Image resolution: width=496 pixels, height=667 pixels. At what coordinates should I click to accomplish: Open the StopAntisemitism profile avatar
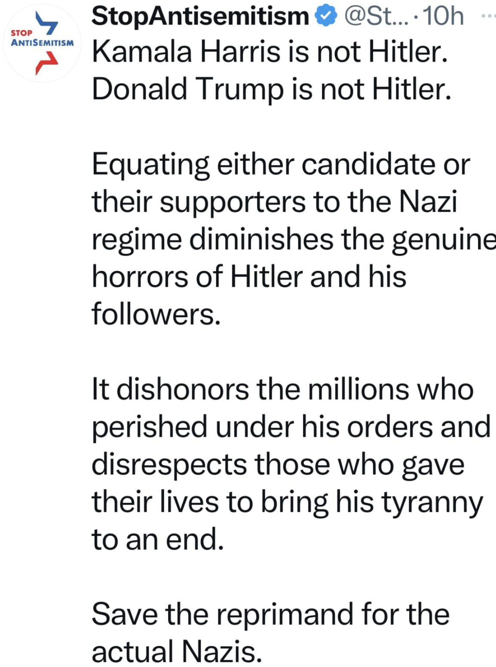[x=42, y=43]
